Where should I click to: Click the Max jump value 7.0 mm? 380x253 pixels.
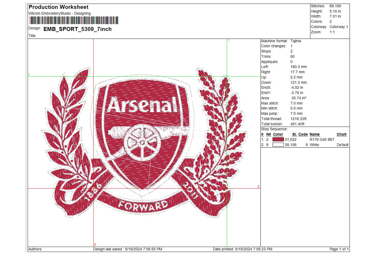[297, 114]
